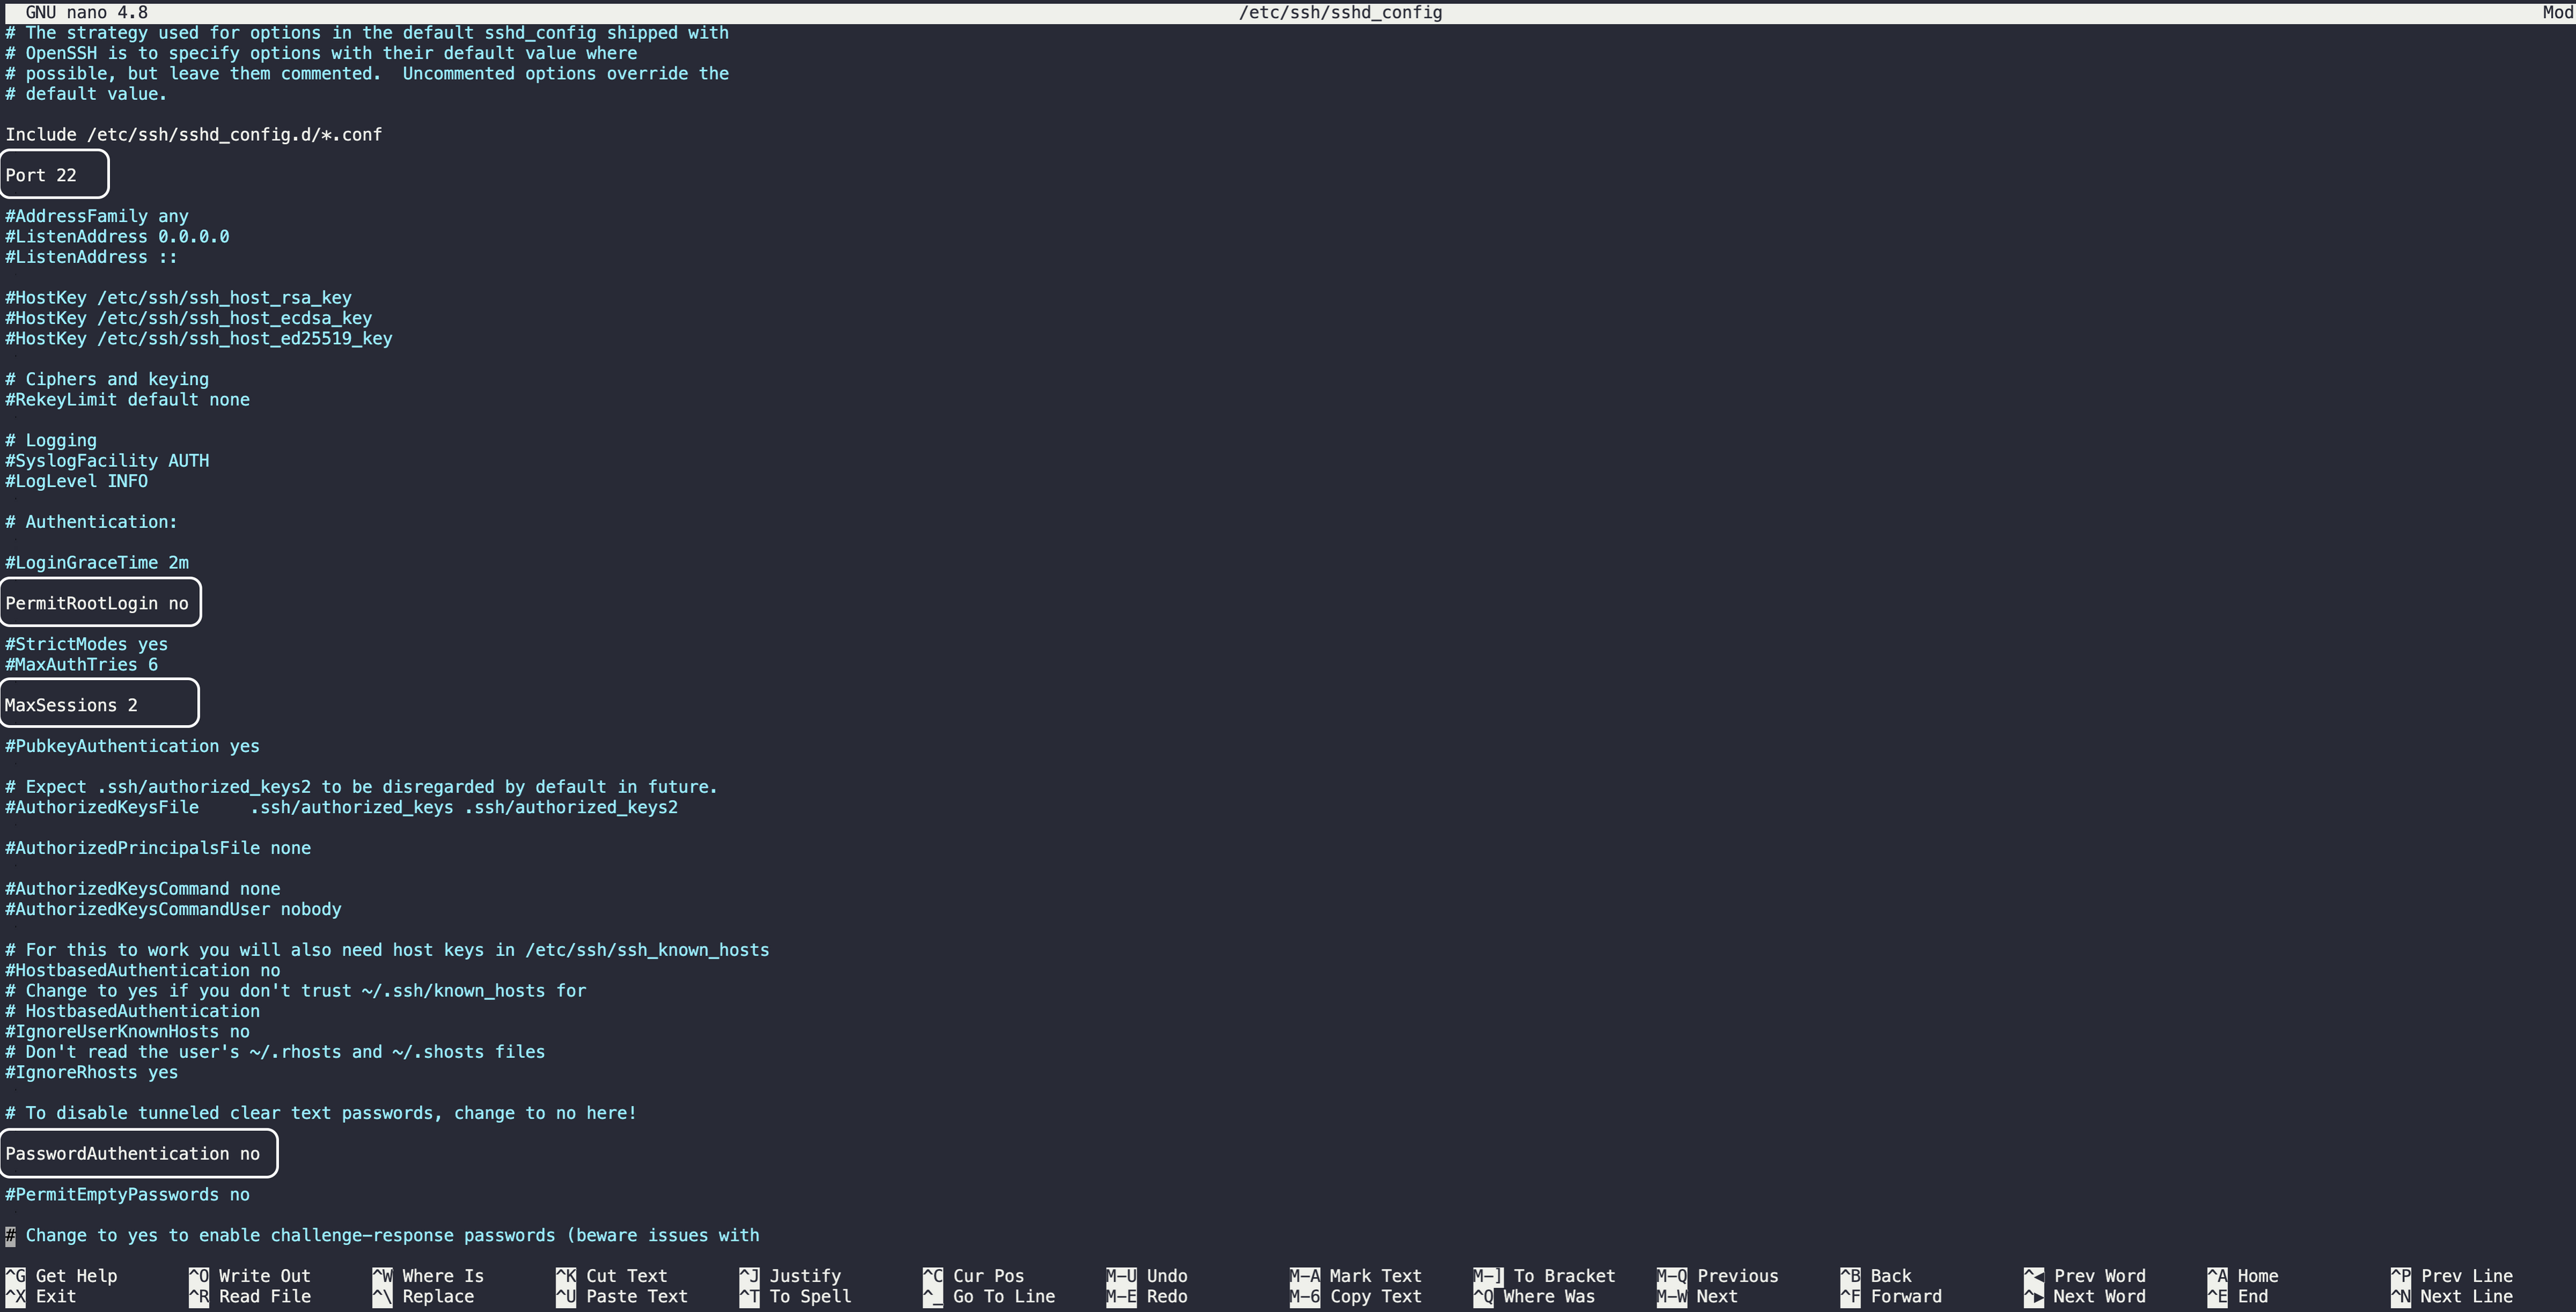
Task: Click the PermitRootLogin no line
Action: click(x=97, y=603)
